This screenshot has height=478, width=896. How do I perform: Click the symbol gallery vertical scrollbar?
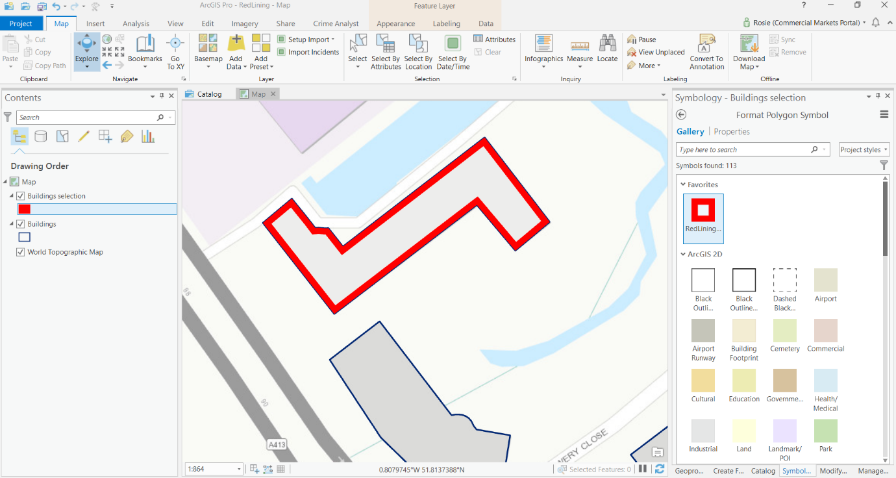885,219
